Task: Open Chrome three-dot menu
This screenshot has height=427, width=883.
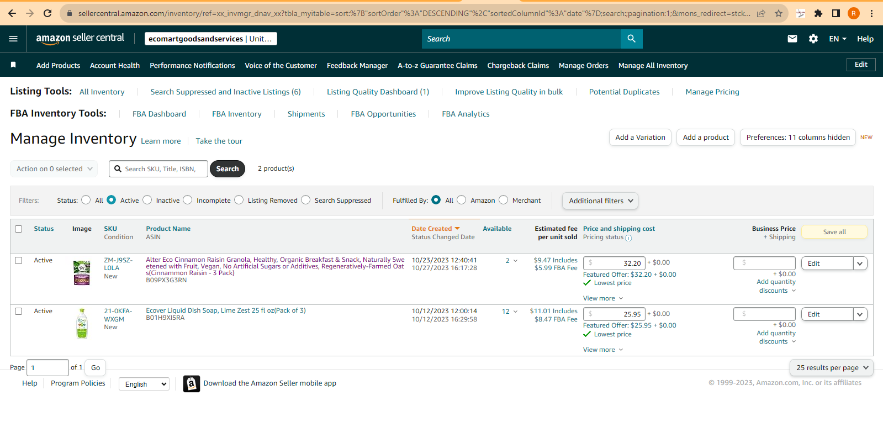Action: [x=871, y=13]
